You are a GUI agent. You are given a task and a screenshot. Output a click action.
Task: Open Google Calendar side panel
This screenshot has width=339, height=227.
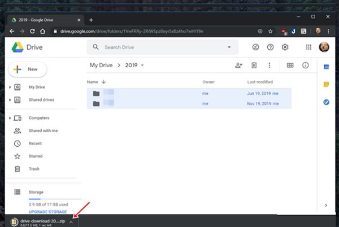pyautogui.click(x=326, y=67)
